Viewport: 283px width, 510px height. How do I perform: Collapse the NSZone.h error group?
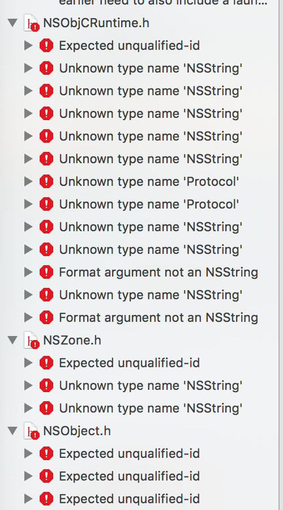pyautogui.click(x=12, y=340)
